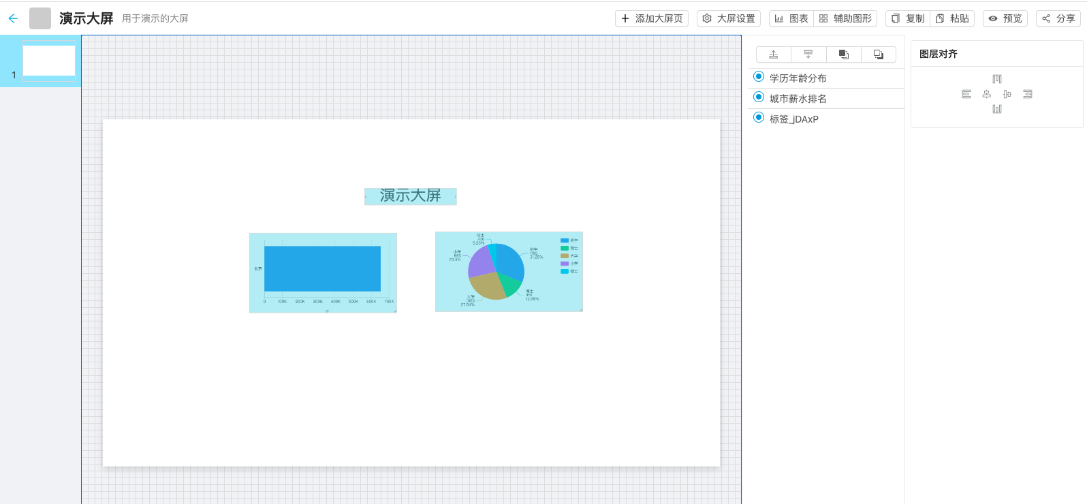Click the send layer backward icon
The image size is (1087, 504).
point(879,54)
